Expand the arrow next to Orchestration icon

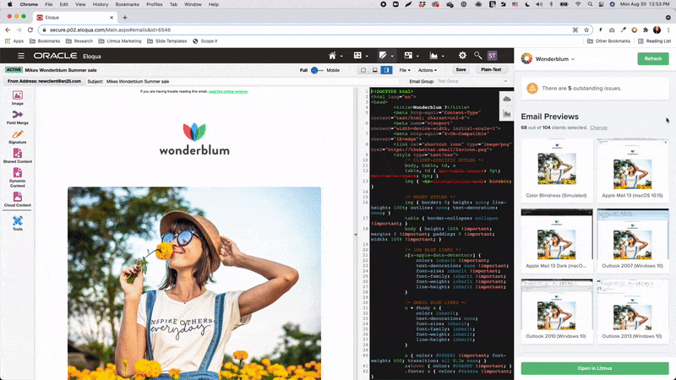click(x=367, y=56)
